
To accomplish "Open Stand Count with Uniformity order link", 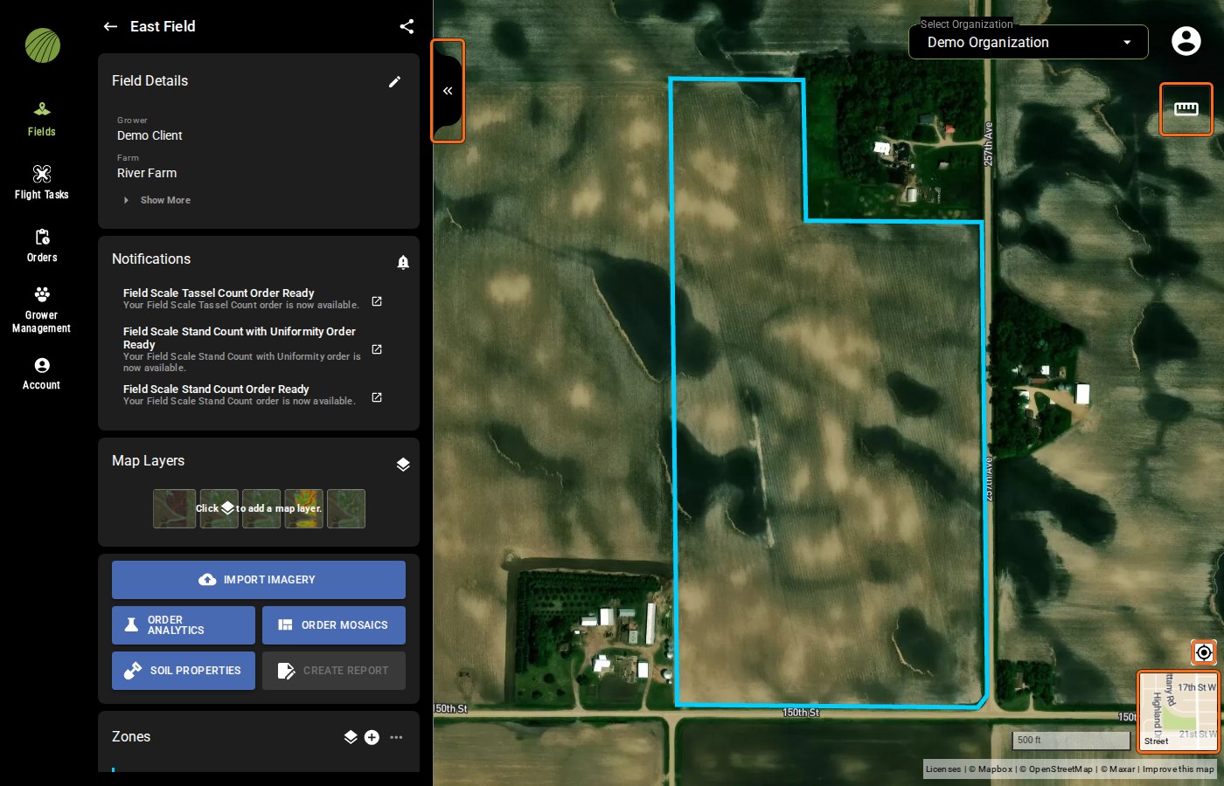I will 377,349.
